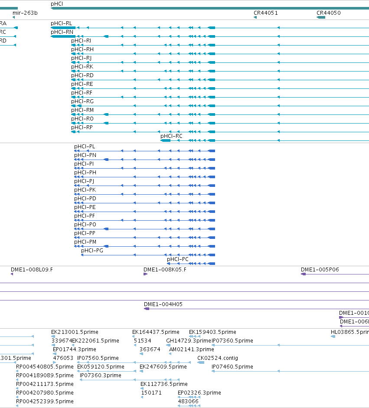369x408 pixels.
Task: Click the RP004540805.5prime label
Action: coord(45,367)
